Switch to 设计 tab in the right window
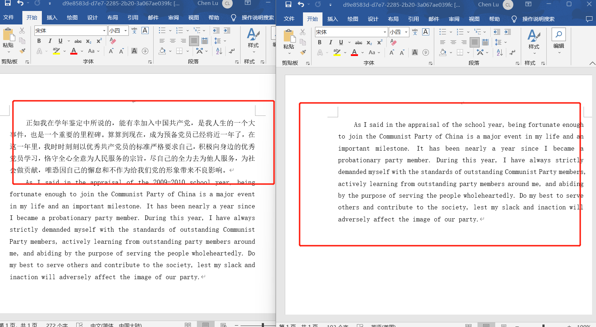The image size is (596, 327). (373, 19)
